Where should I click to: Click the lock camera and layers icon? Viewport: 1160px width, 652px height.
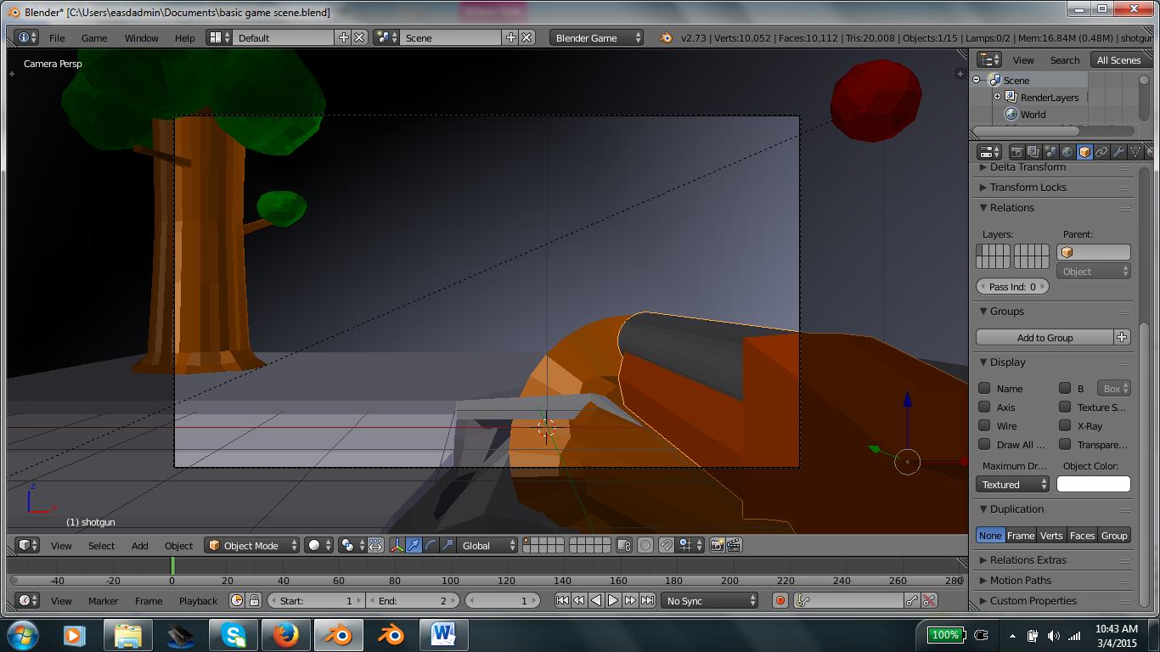624,545
